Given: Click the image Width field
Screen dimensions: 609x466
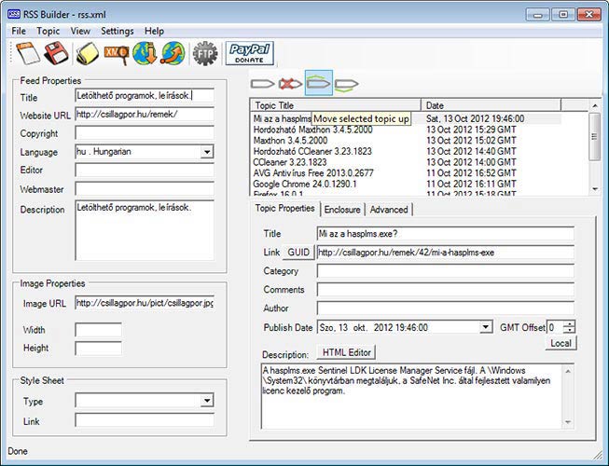Looking at the screenshot, I should (x=98, y=330).
